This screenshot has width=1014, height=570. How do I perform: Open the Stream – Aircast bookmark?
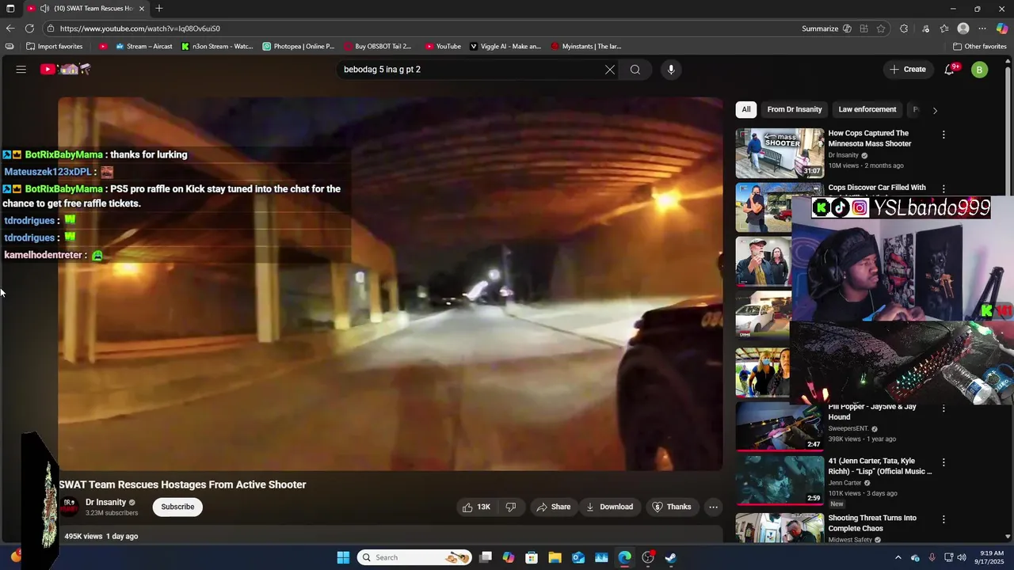click(143, 46)
